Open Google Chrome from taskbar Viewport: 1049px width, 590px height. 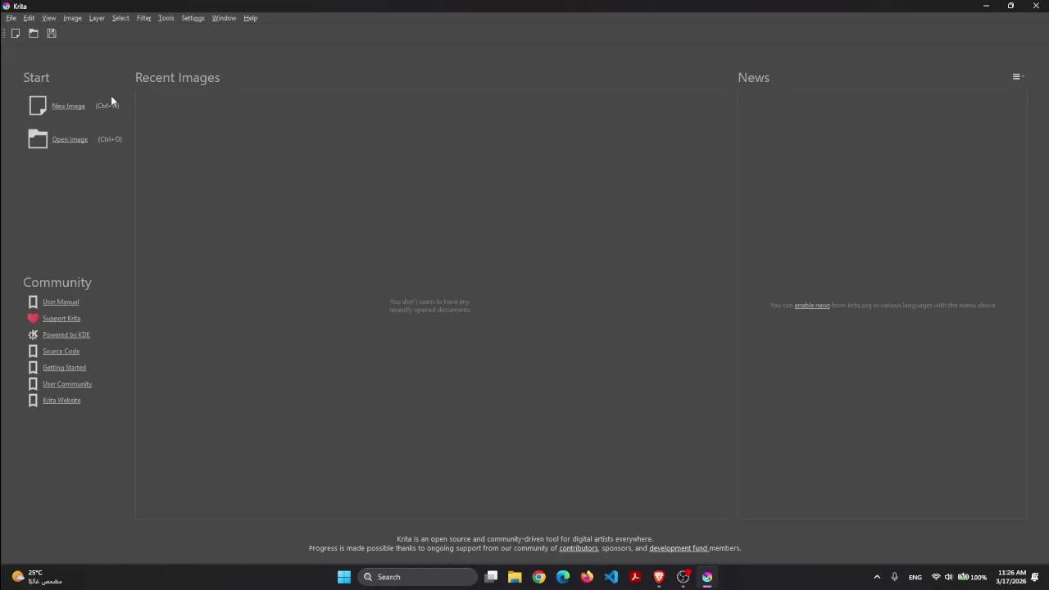(x=538, y=577)
